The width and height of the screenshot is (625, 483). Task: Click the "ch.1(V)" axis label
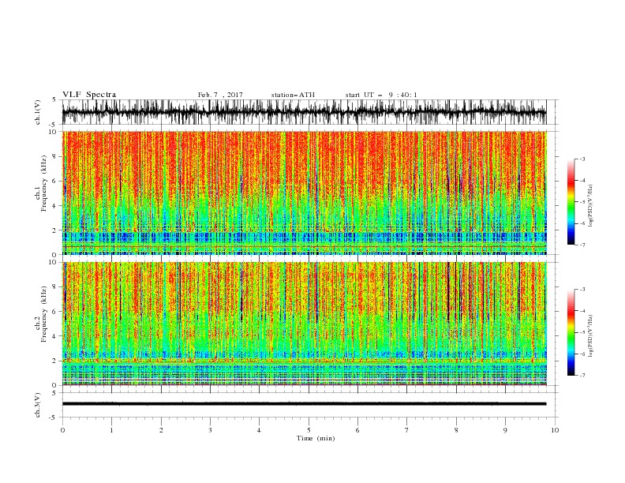click(38, 112)
